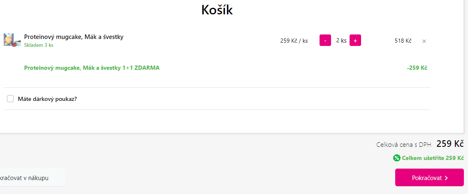Click the 259 Kč / ks unit price
This screenshot has height=194, width=468.
(x=294, y=41)
